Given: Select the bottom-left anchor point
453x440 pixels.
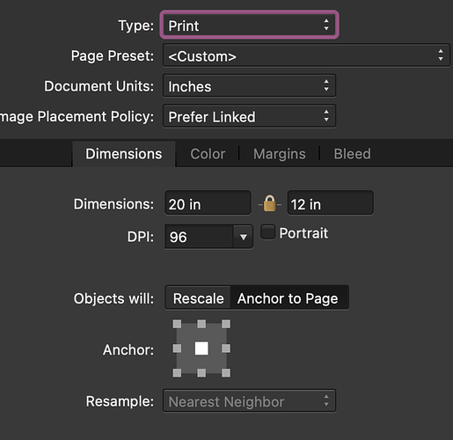Looking at the screenshot, I should pos(177,373).
